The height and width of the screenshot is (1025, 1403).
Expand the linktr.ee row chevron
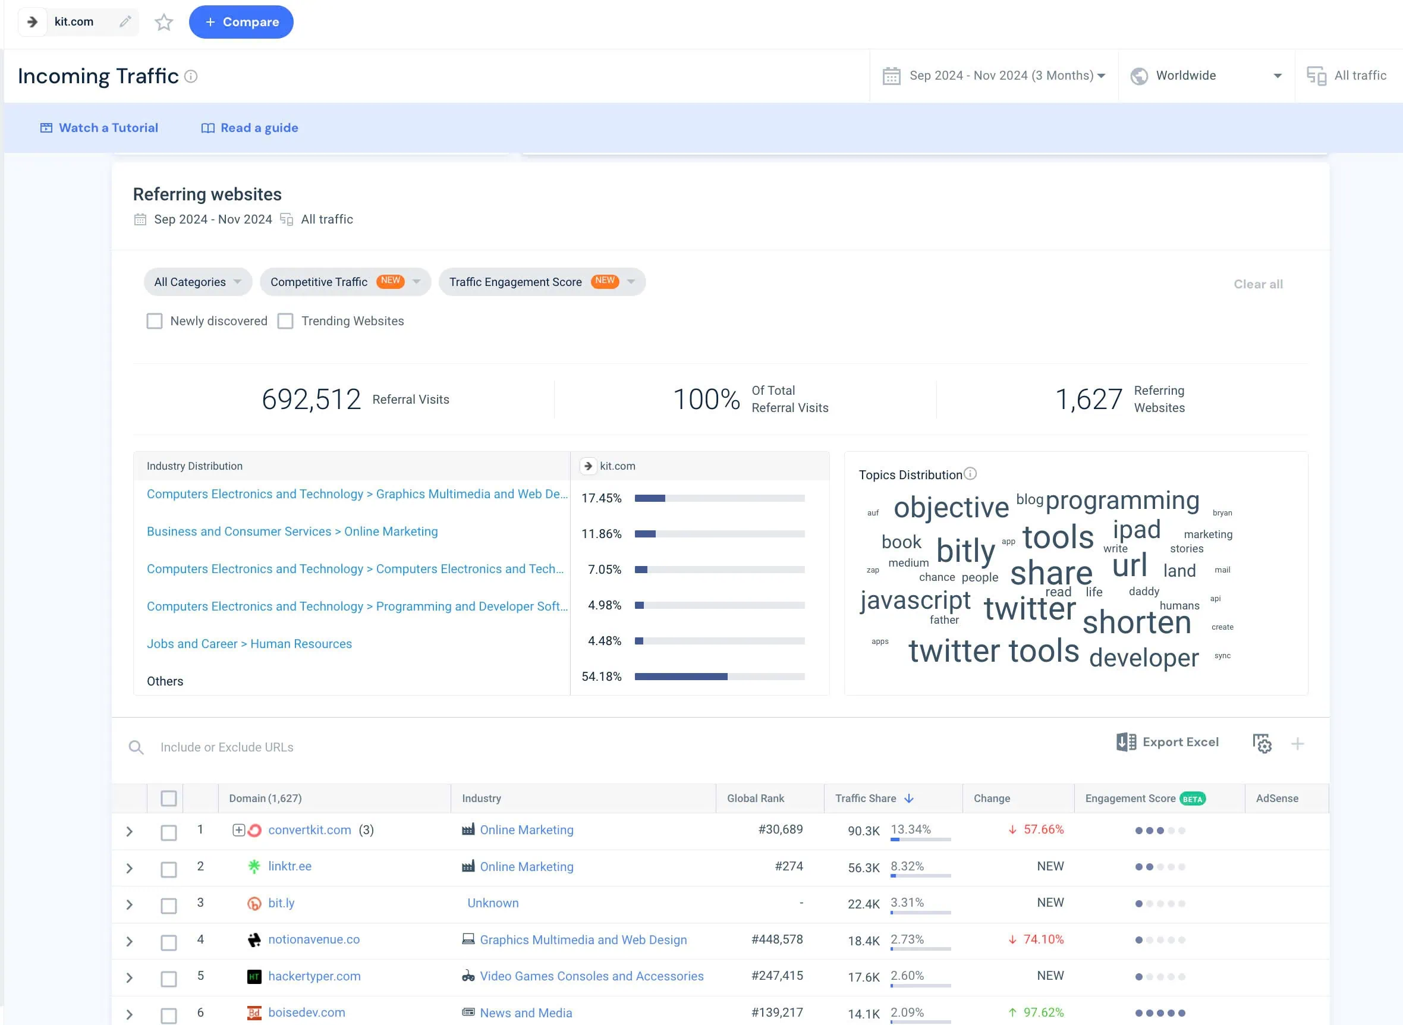(129, 868)
